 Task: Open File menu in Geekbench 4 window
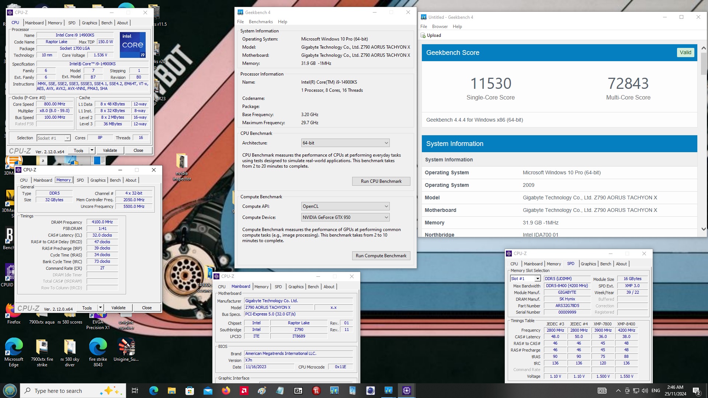click(x=240, y=22)
